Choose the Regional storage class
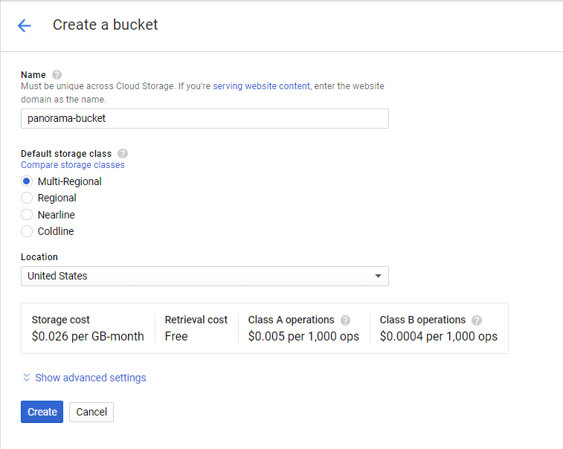 tap(27, 198)
